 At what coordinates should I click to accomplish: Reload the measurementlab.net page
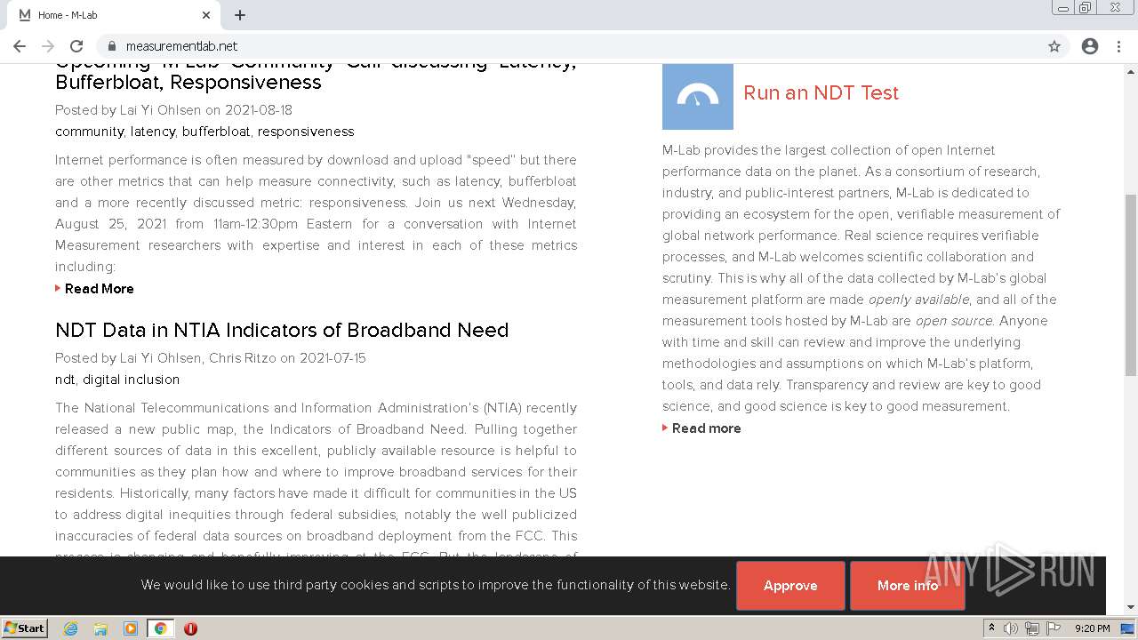(x=76, y=46)
